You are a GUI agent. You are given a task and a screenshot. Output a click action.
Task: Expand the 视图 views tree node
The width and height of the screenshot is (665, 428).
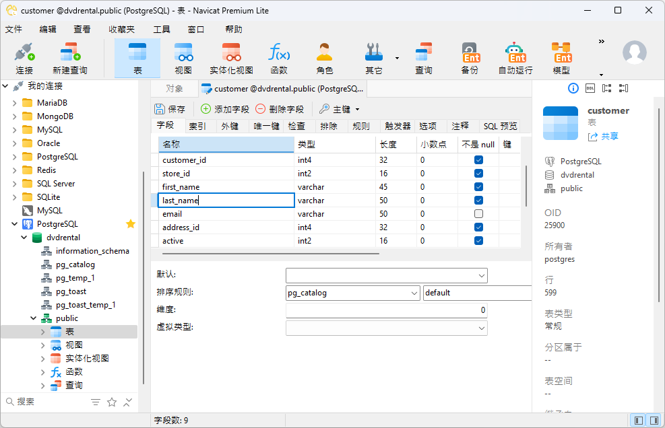tap(43, 345)
